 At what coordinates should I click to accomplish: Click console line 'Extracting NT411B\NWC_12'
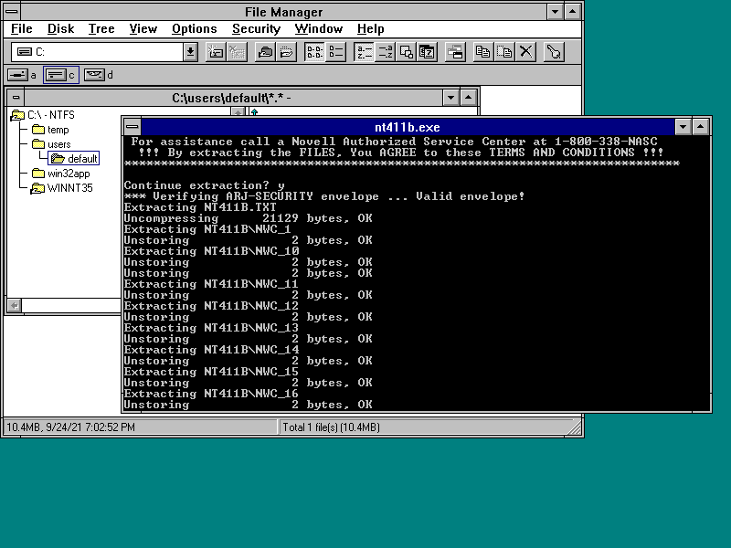pos(211,306)
